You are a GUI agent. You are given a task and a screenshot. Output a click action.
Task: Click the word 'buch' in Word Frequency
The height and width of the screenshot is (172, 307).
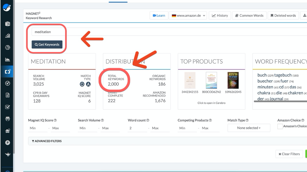pyautogui.click(x=262, y=75)
